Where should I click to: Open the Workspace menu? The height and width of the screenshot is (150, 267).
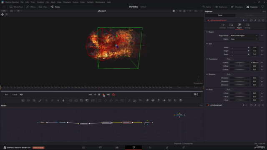(x=100, y=2)
